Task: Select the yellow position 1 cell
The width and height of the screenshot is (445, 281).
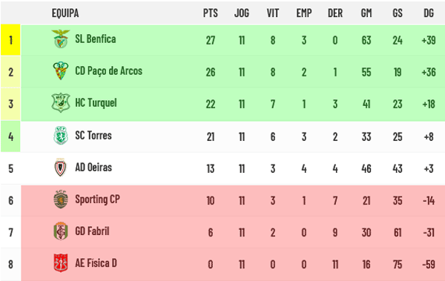Action: coord(10,40)
